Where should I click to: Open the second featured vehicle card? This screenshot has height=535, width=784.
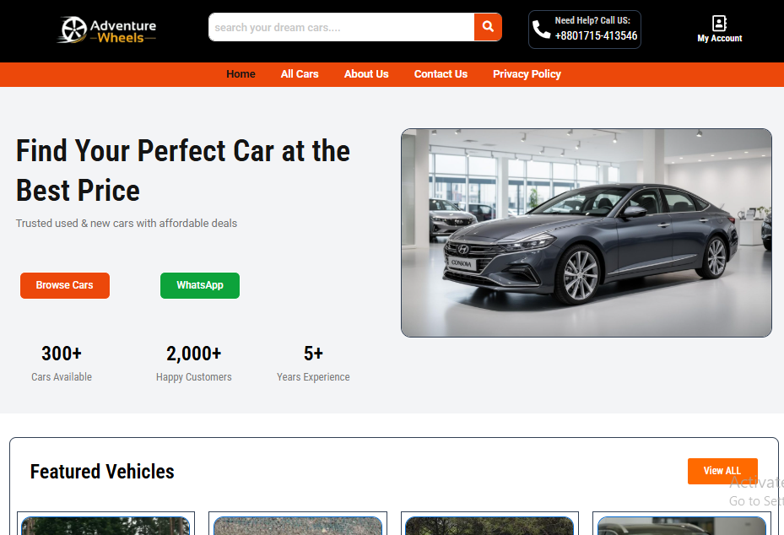297,525
